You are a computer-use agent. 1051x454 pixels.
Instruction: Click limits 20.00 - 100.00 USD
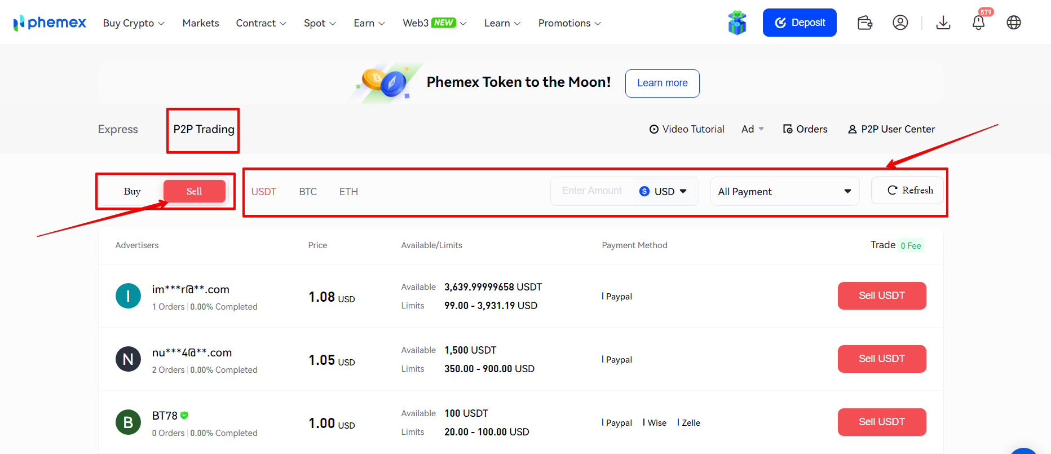tap(487, 432)
